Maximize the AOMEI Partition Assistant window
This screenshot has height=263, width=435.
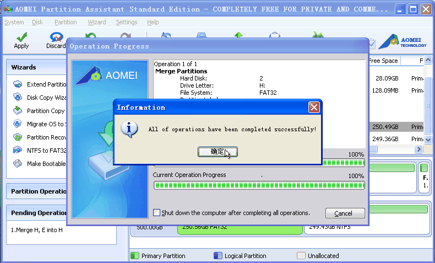pyautogui.click(x=413, y=9)
